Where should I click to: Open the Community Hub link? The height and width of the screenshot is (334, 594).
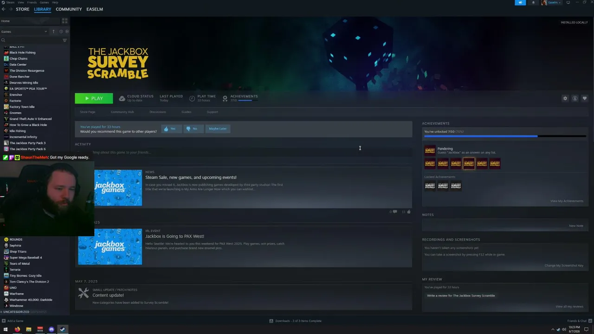tap(122, 112)
